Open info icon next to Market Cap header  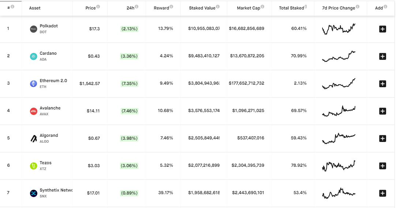coord(262,7)
